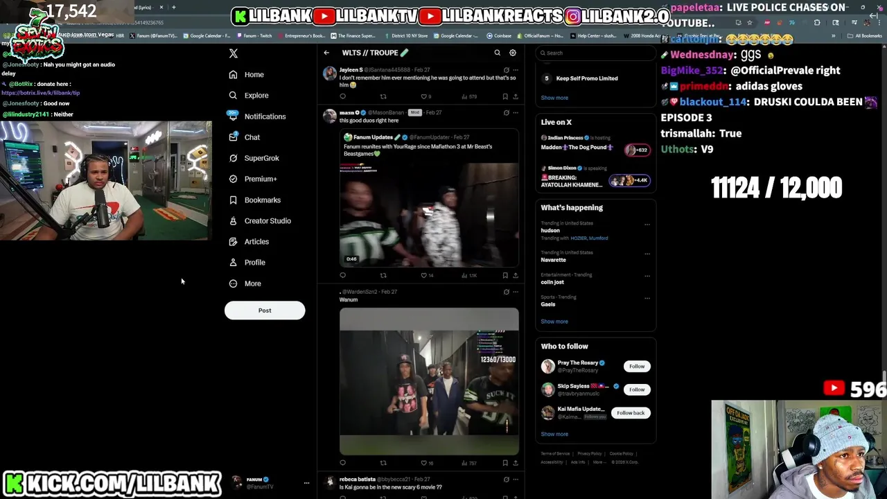Open more options on WardenSzn2's post
The width and height of the screenshot is (887, 499).
tap(515, 292)
